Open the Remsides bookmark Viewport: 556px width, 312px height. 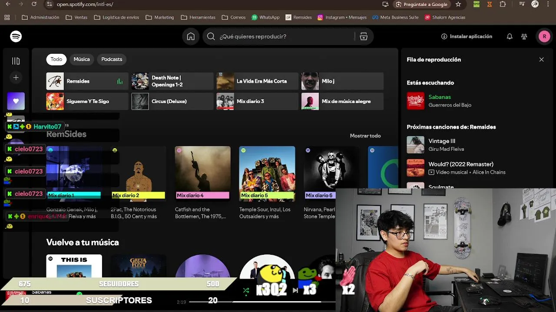pos(298,17)
